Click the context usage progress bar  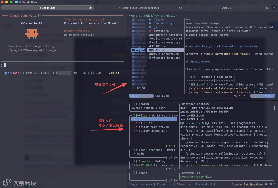[x=64, y=73]
